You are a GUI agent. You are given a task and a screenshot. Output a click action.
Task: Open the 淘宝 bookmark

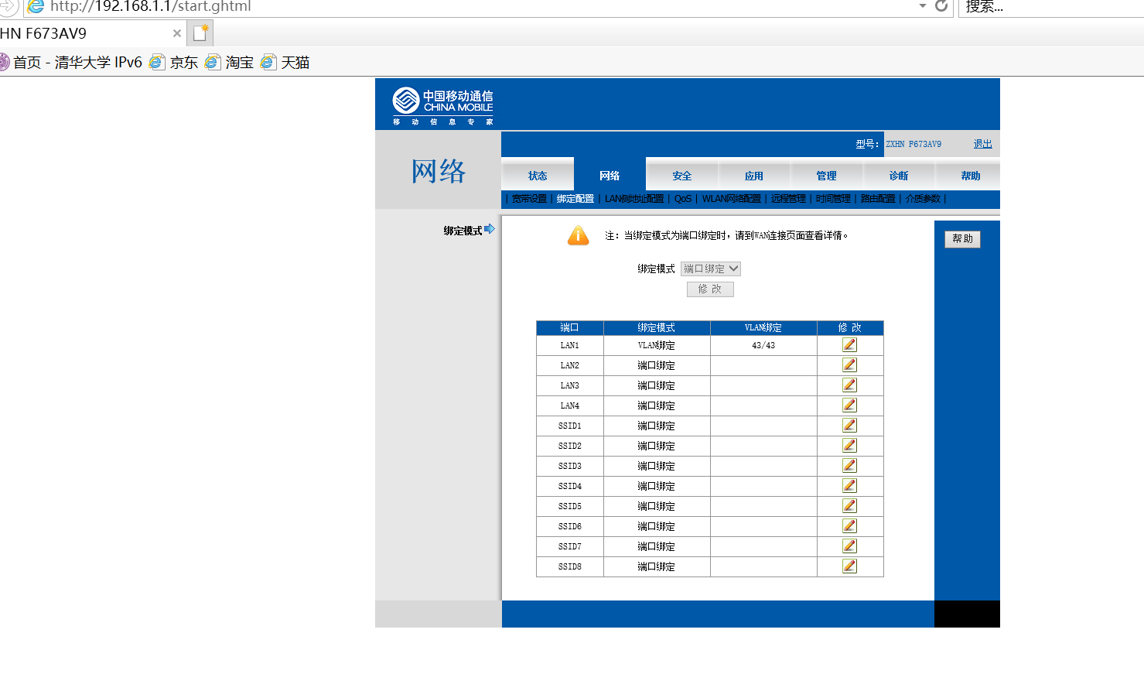[x=230, y=62]
